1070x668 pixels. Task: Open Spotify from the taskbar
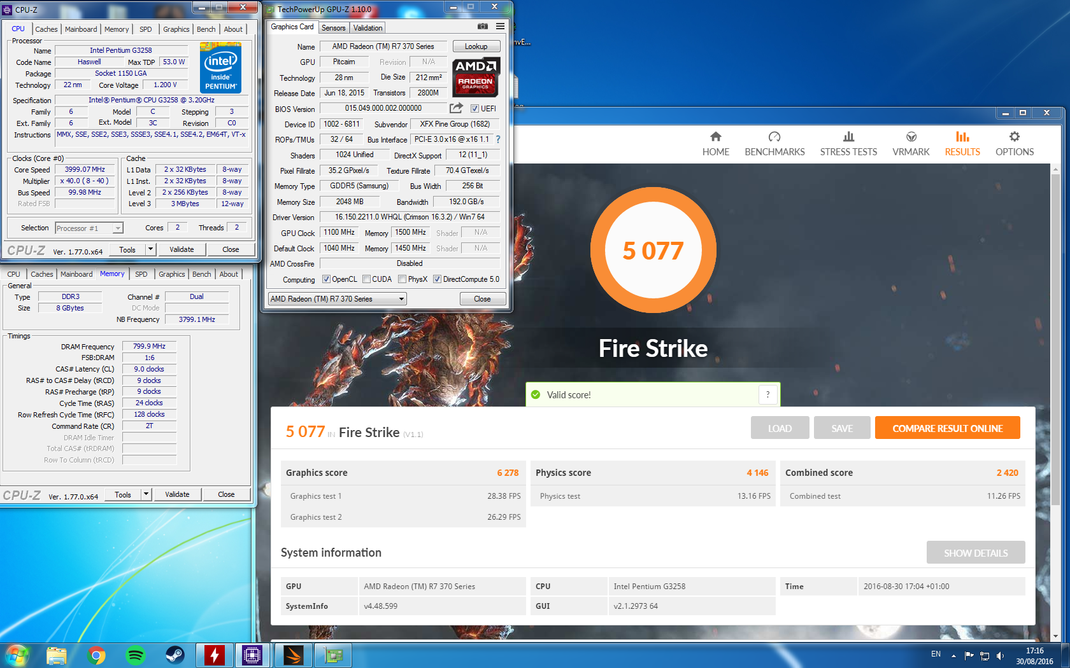[x=136, y=655]
